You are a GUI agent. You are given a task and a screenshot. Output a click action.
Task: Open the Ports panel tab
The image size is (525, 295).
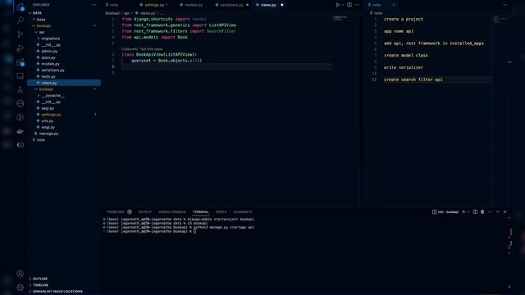(x=221, y=211)
